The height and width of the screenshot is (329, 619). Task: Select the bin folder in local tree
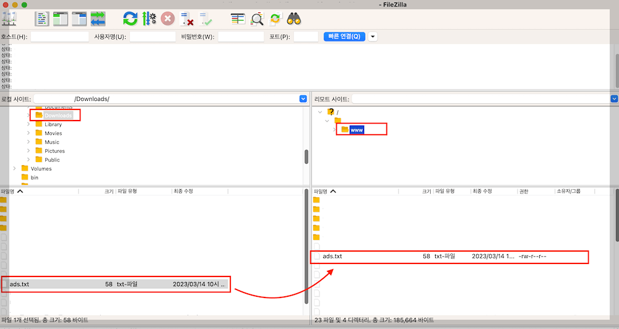point(34,177)
